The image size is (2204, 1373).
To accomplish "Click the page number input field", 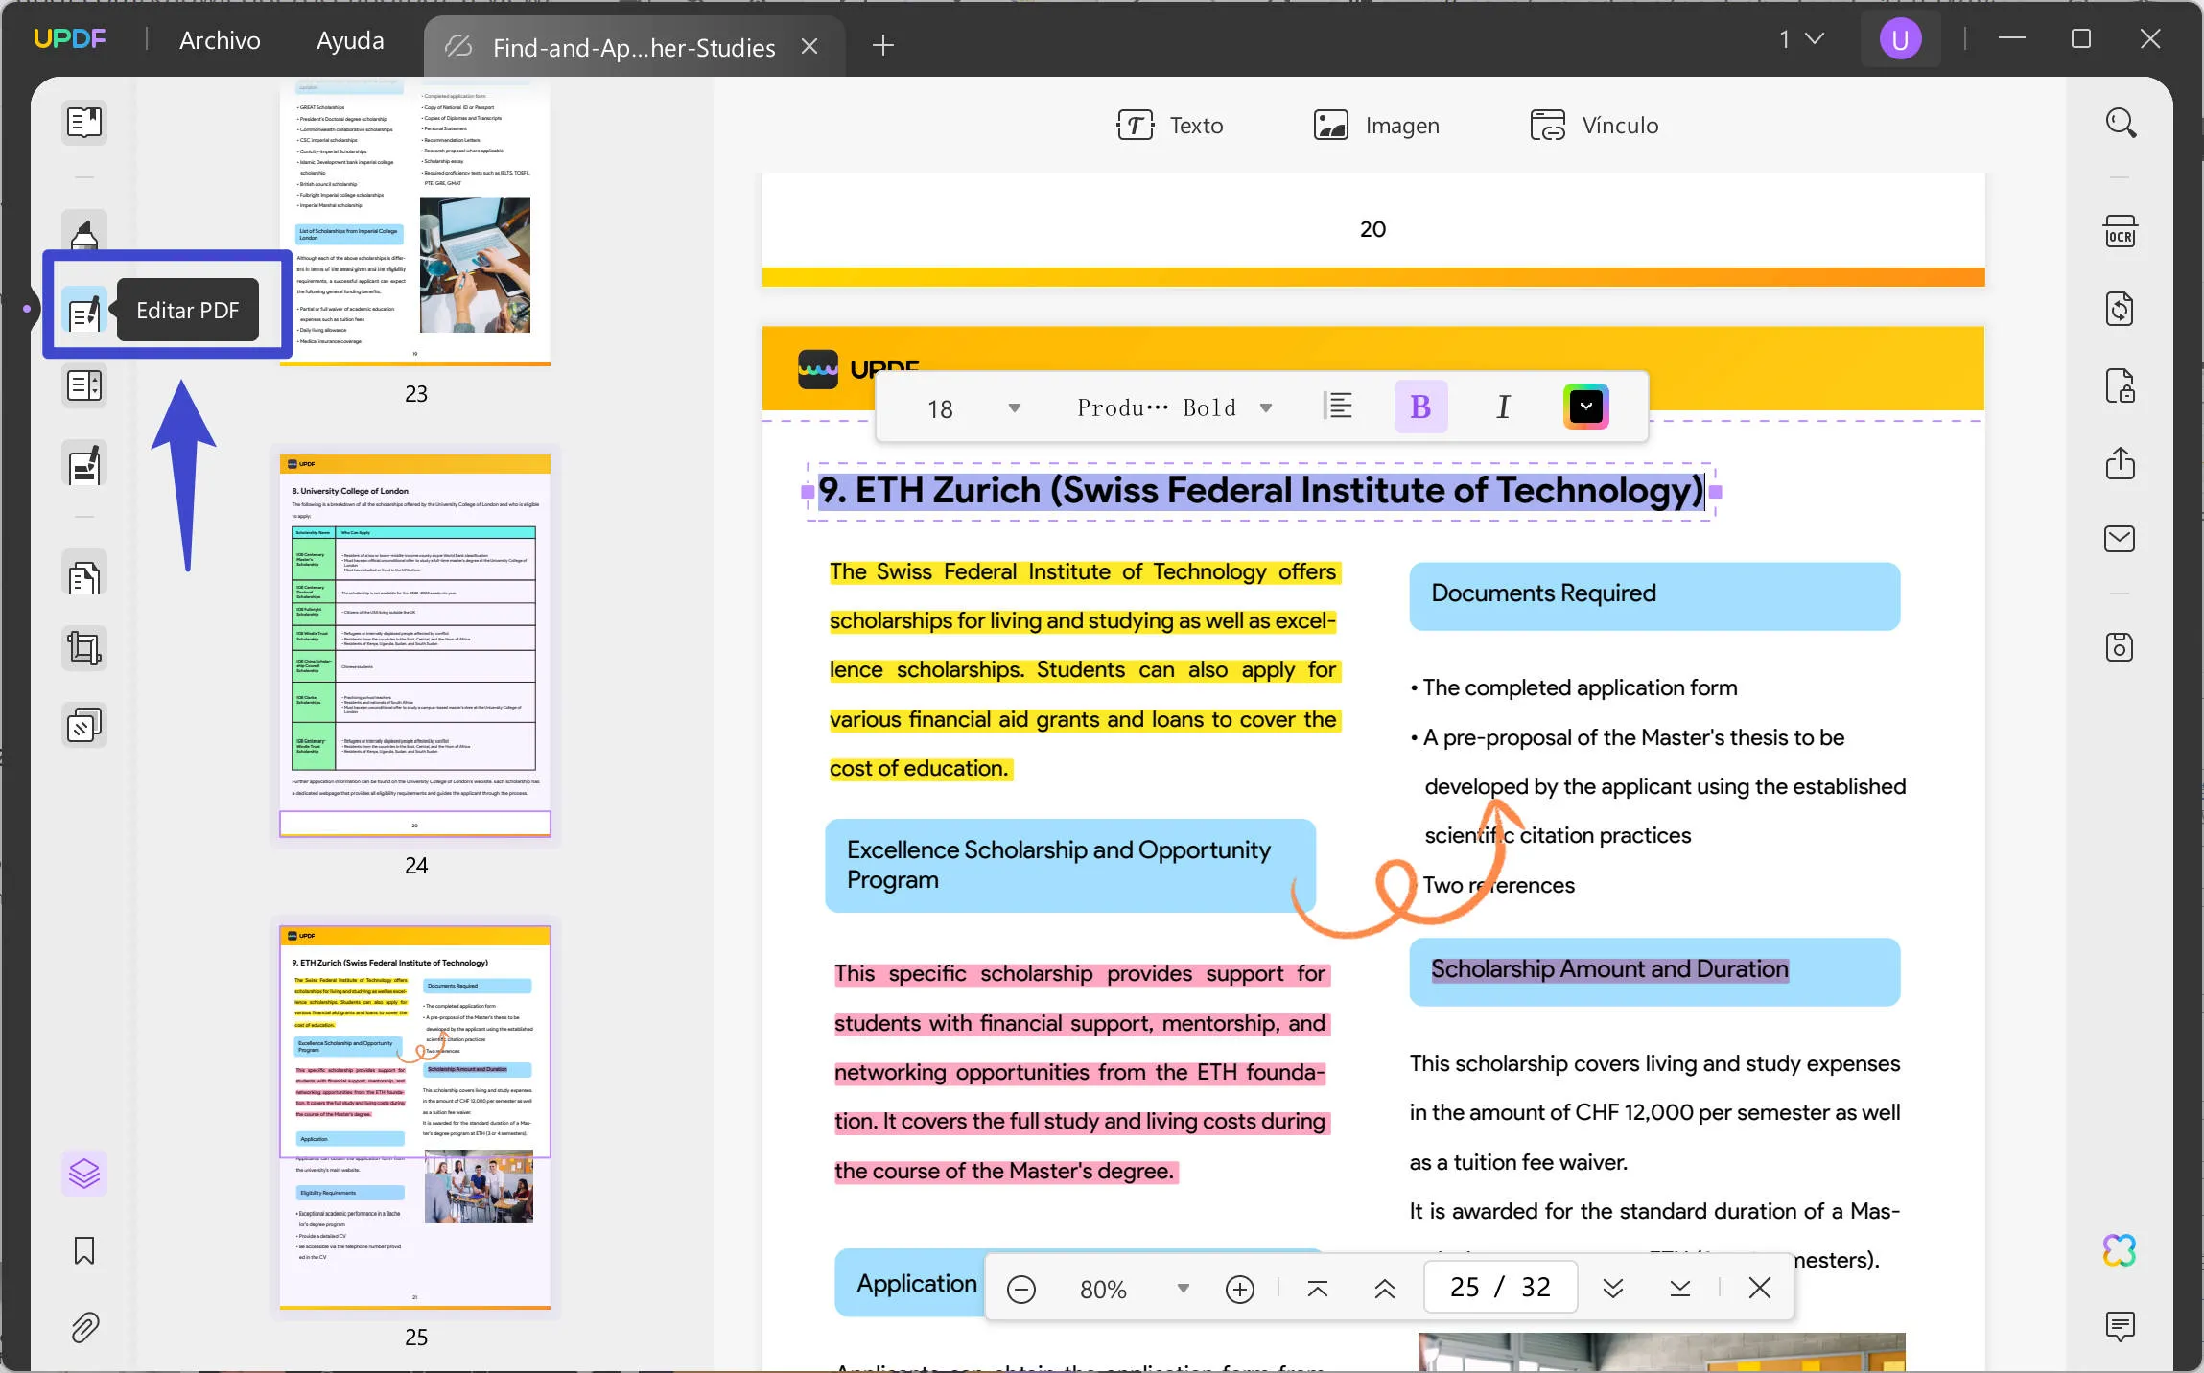I will [1500, 1287].
